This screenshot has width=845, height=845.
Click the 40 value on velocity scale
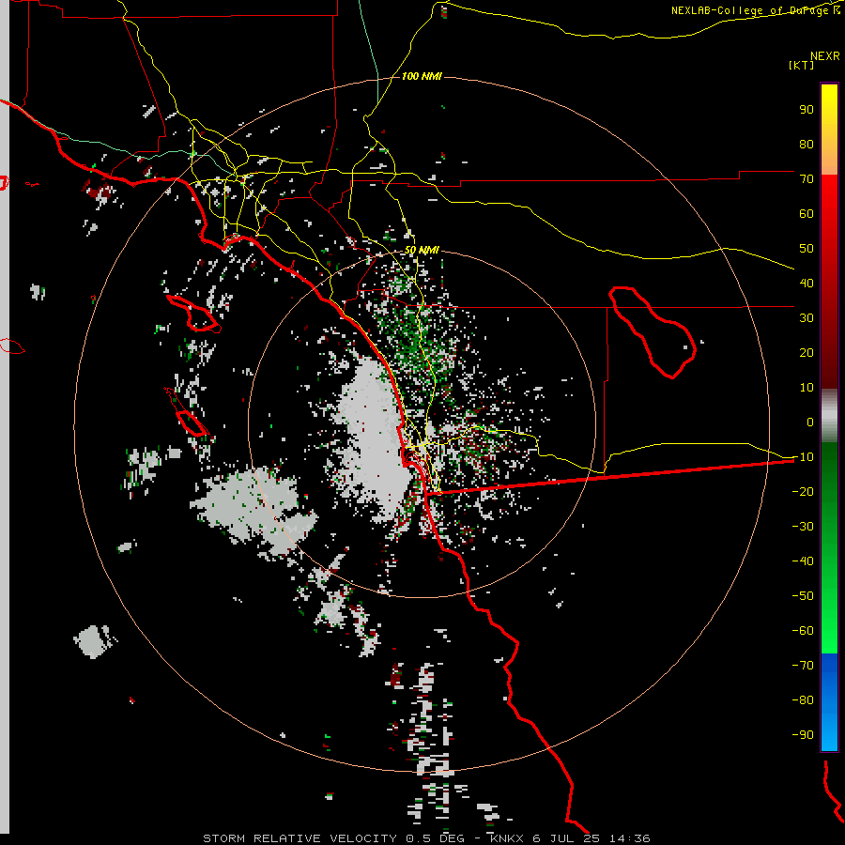(807, 284)
